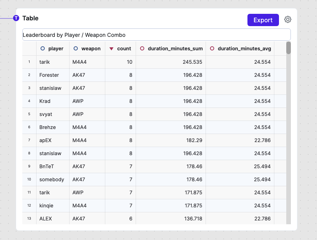Open the table settings gear icon
This screenshot has width=317, height=240.
click(x=288, y=20)
